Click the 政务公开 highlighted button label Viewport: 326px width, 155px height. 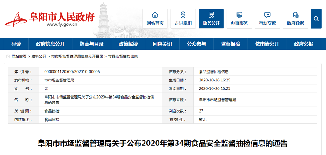click(x=211, y=23)
